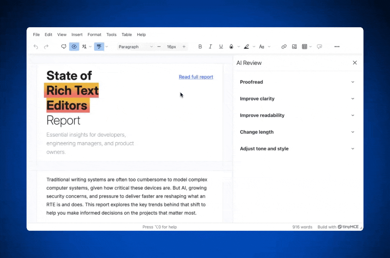Open the View menu
This screenshot has width=390, height=258.
[62, 34]
